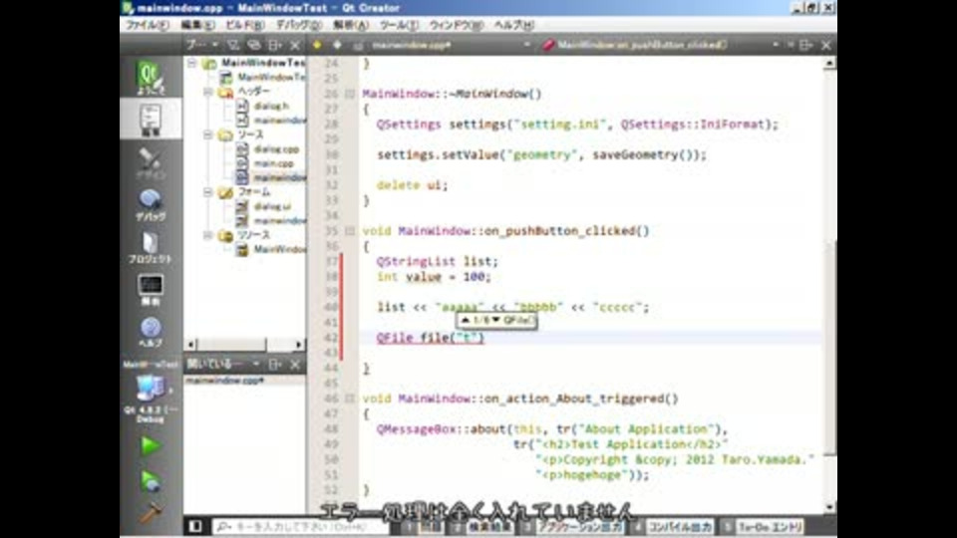Open the Projects mode in sidebar
The image size is (957, 538).
point(151,247)
